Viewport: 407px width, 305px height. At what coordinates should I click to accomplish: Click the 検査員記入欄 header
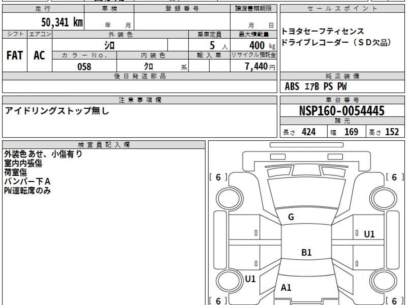click(x=104, y=145)
